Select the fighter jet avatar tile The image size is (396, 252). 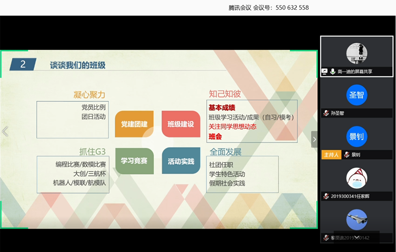click(357, 220)
